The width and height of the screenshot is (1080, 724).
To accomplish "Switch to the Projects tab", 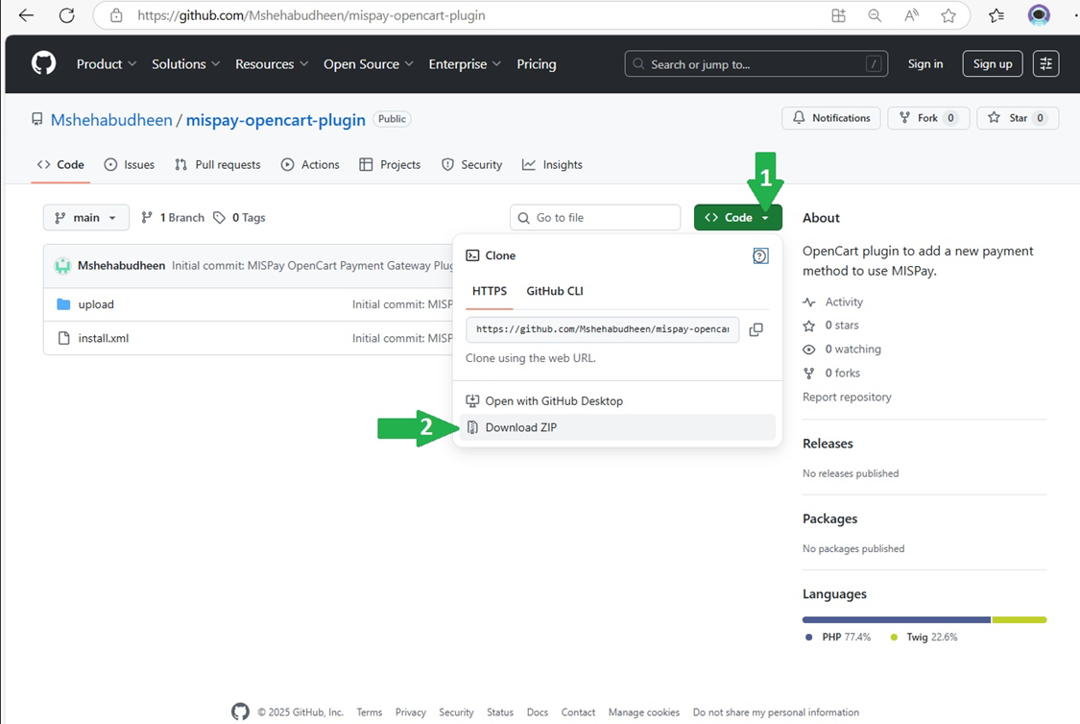I will [x=390, y=164].
